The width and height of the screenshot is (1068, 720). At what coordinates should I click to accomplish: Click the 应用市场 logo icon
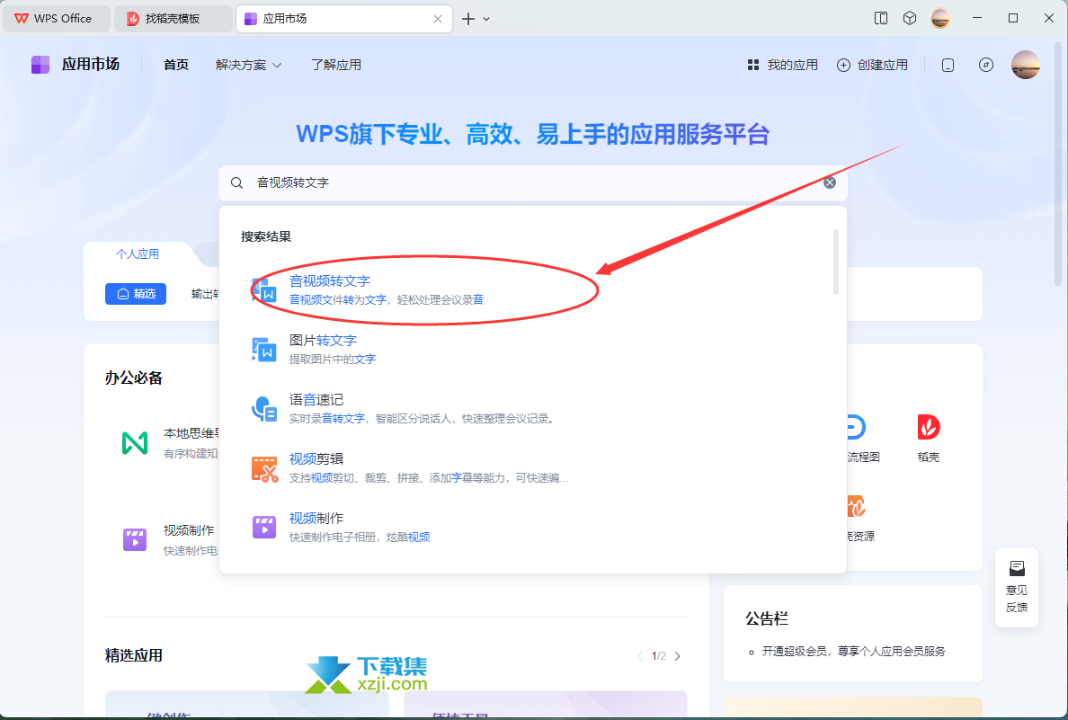40,65
